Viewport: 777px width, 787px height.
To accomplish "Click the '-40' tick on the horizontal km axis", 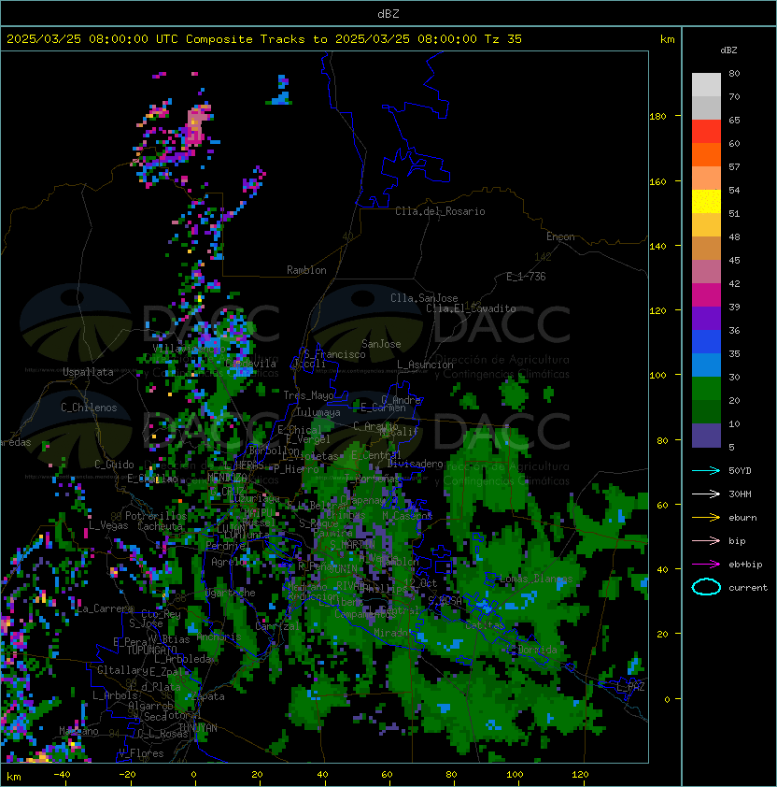I will point(62,775).
